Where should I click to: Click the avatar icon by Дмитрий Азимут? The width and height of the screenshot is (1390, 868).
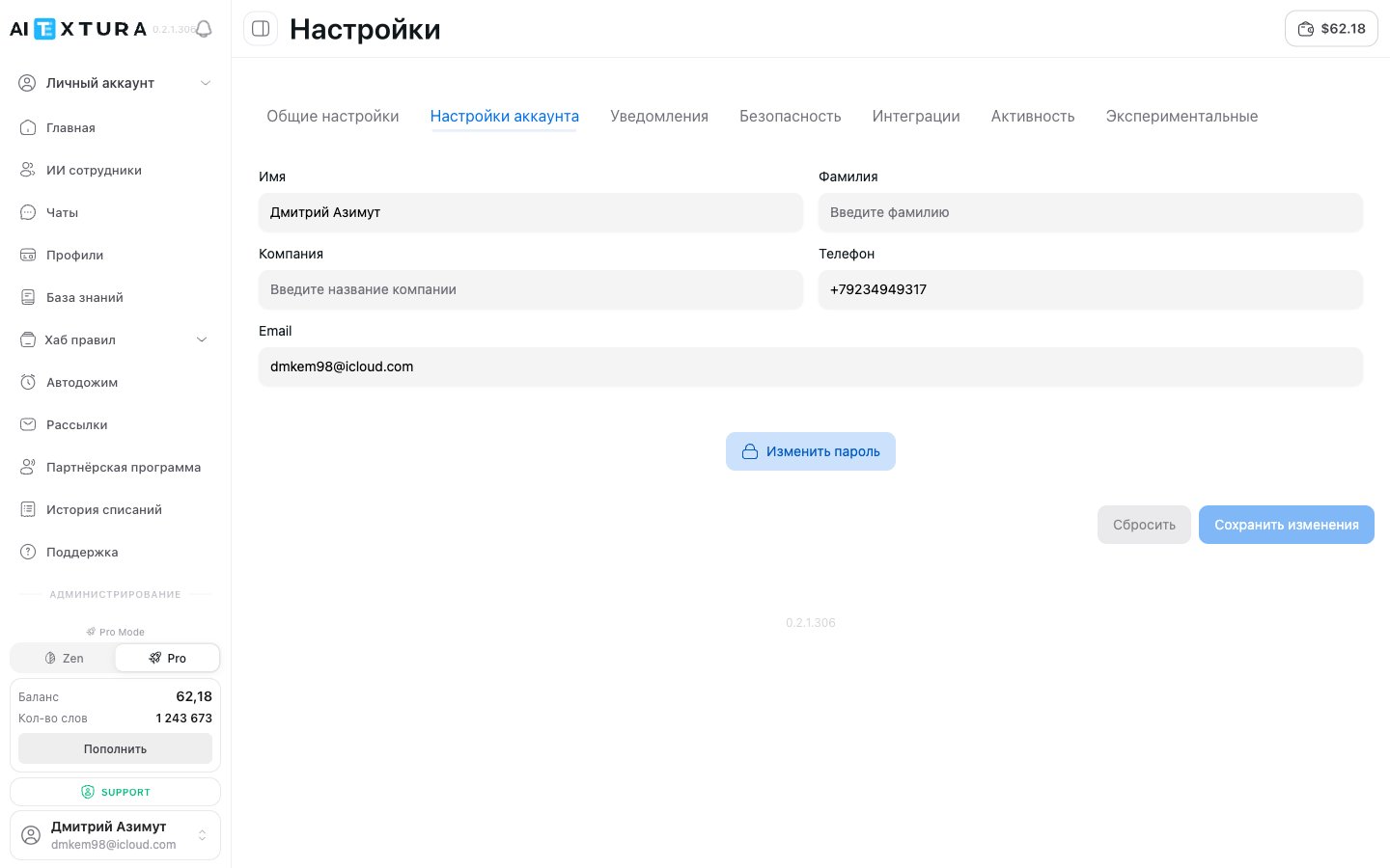coord(31,835)
